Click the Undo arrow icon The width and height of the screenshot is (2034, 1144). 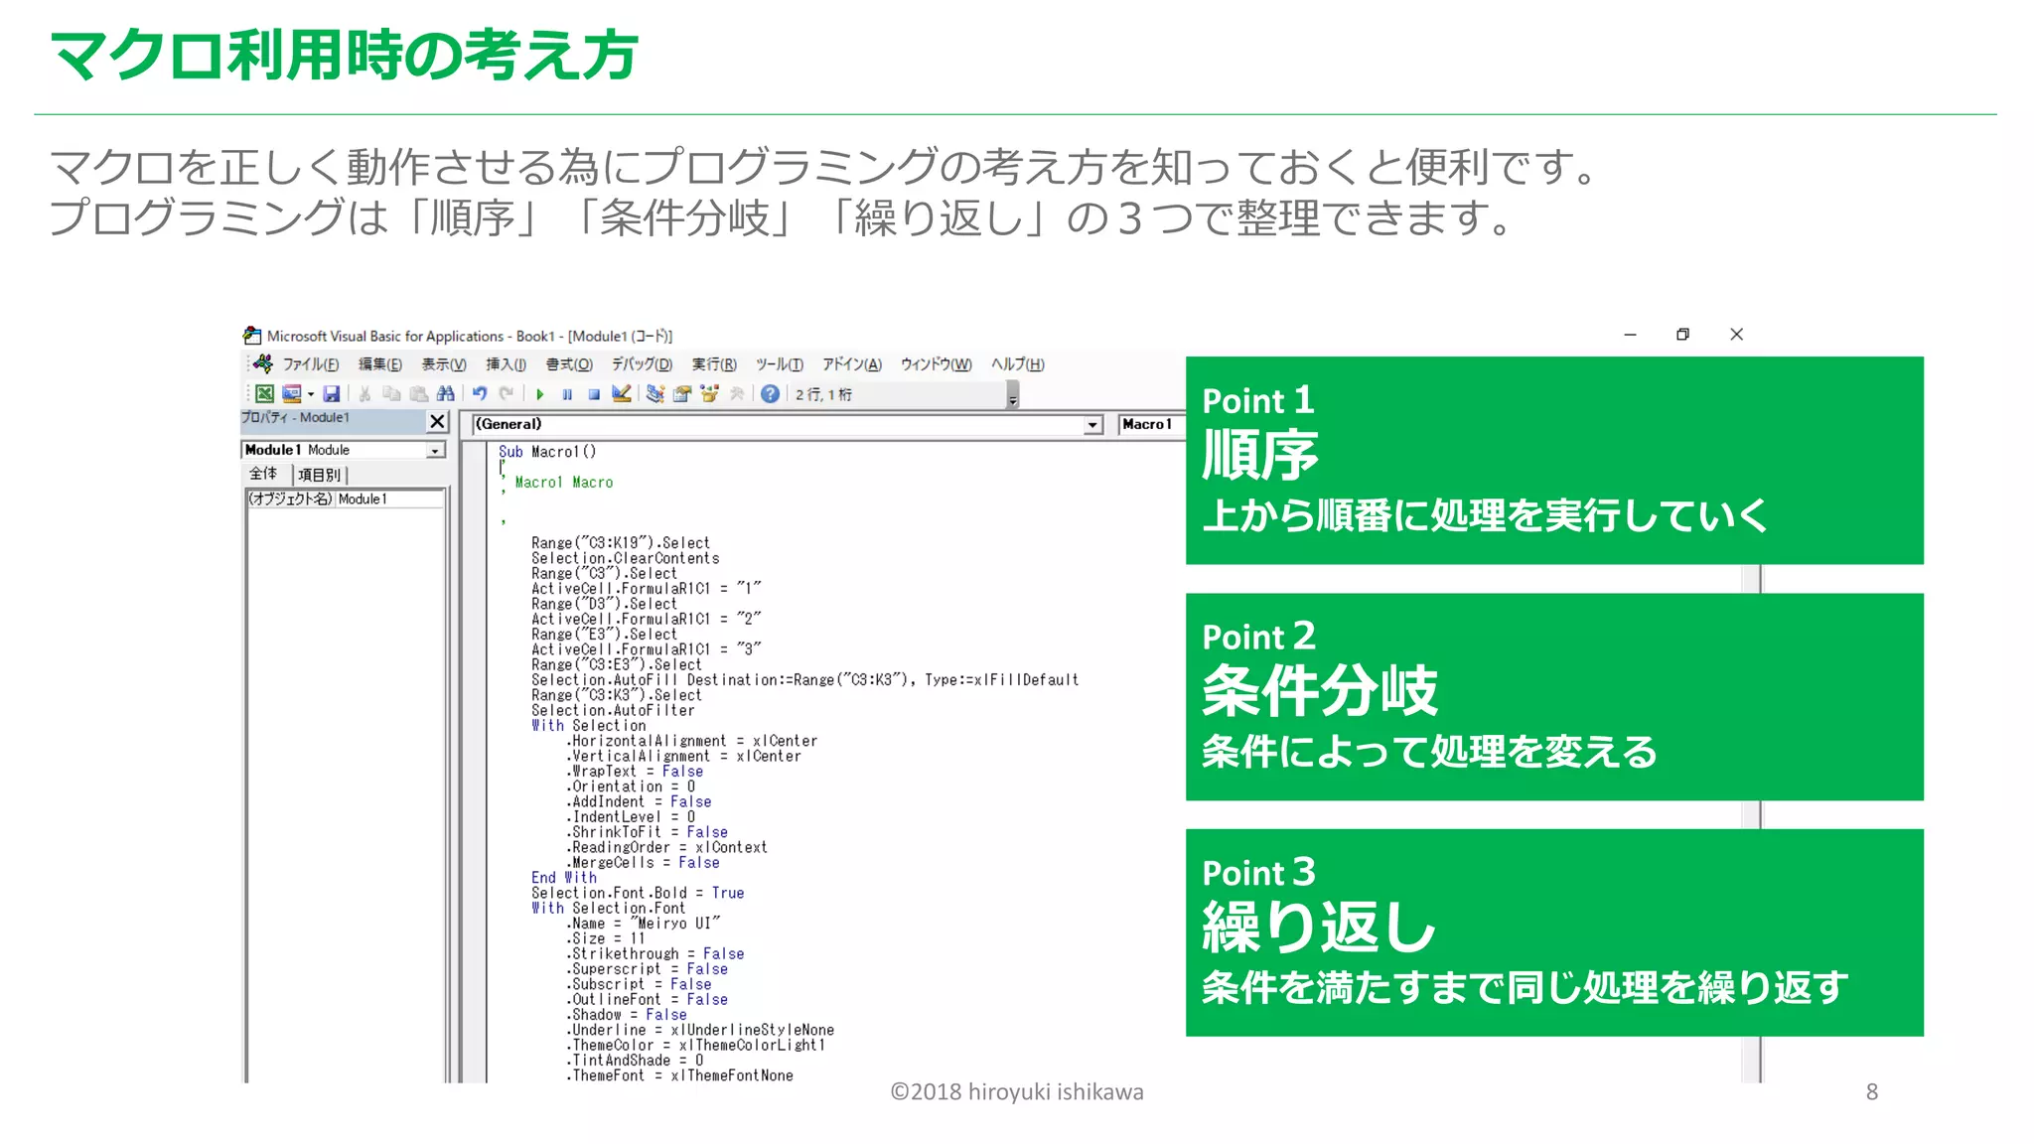[x=480, y=394]
